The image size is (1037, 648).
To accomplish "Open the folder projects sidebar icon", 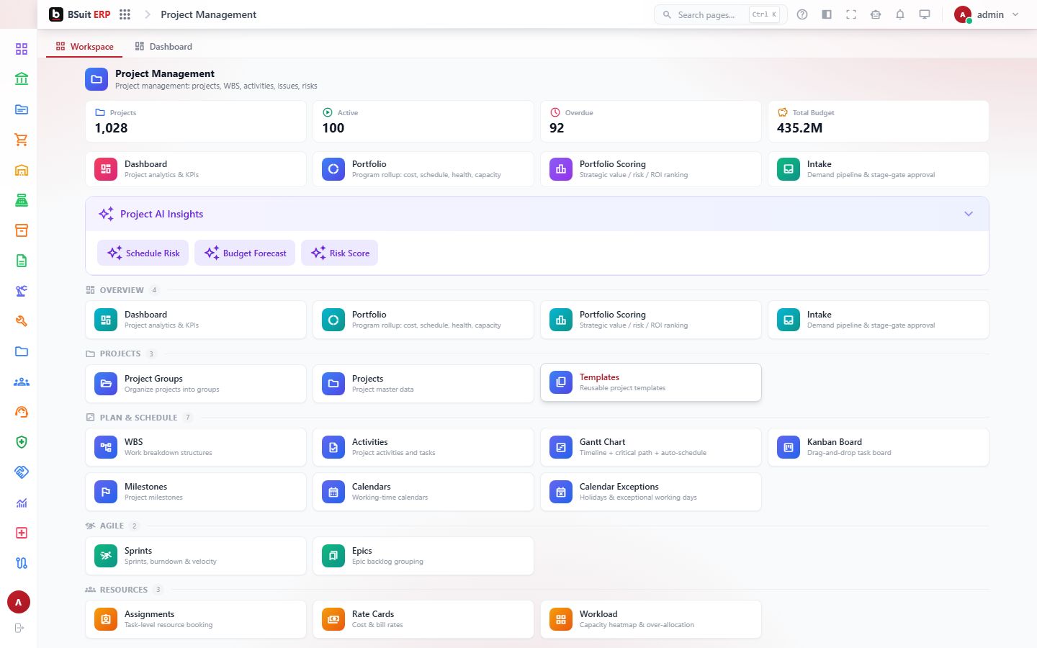I will coord(22,351).
